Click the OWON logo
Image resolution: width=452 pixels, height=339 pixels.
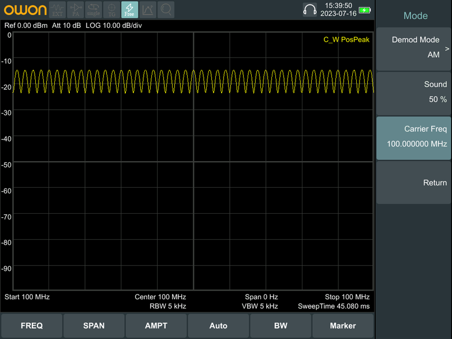pyautogui.click(x=25, y=10)
